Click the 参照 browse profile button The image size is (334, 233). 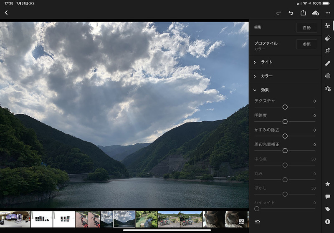click(306, 44)
